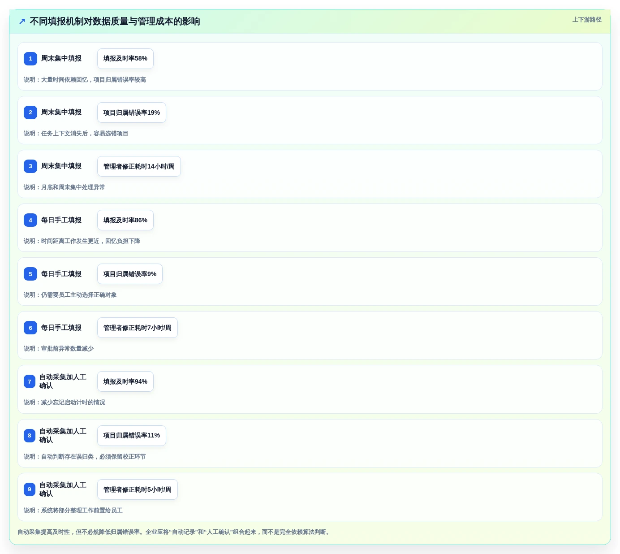Click step badge number 3
620x554 pixels.
click(x=30, y=166)
